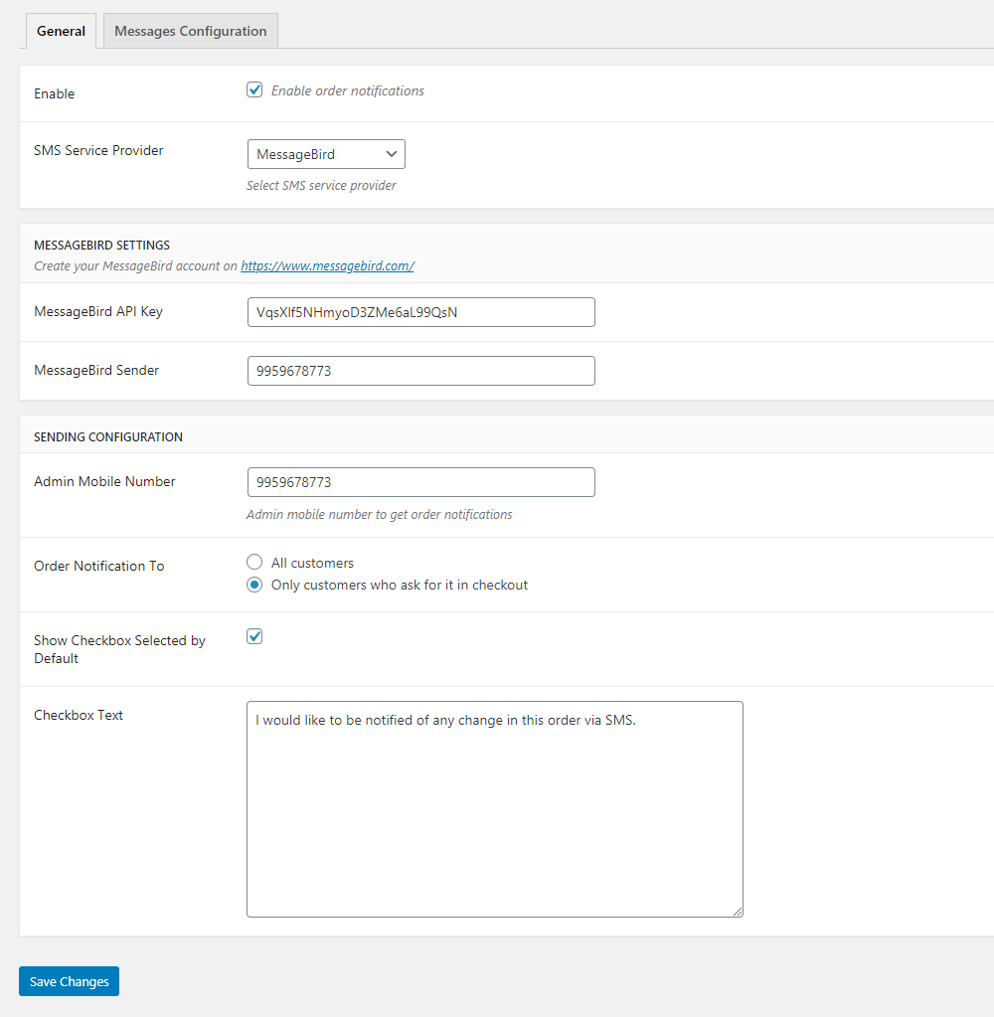The width and height of the screenshot is (994, 1017).
Task: Click the Sending Configuration section heading
Action: [108, 436]
